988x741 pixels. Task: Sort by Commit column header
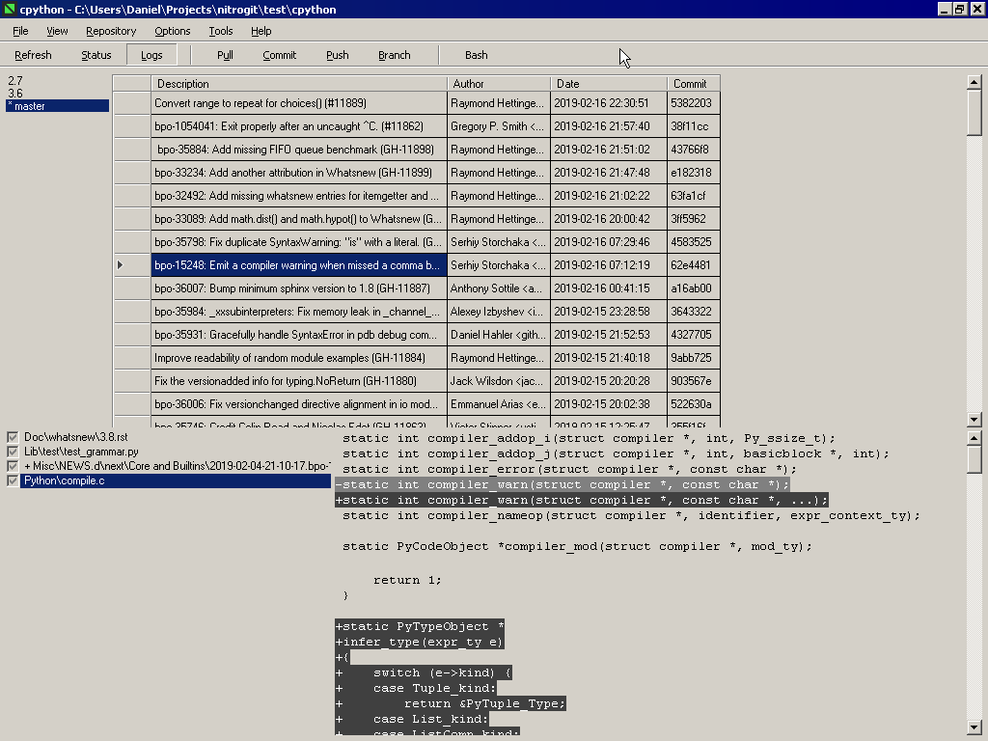(693, 83)
